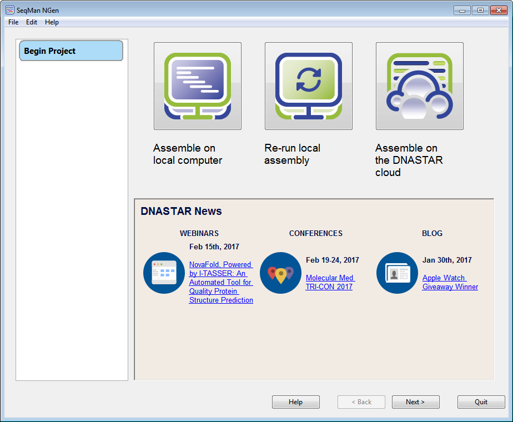Click the 'Assemble on local computer' label
Screen dimensions: 513x422
188,154
